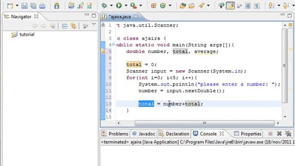Click the highlighted total on line 7

coord(134,65)
